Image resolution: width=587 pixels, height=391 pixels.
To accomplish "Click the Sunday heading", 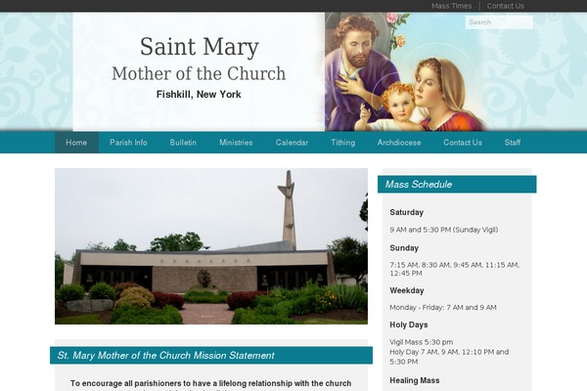I will (x=404, y=248).
